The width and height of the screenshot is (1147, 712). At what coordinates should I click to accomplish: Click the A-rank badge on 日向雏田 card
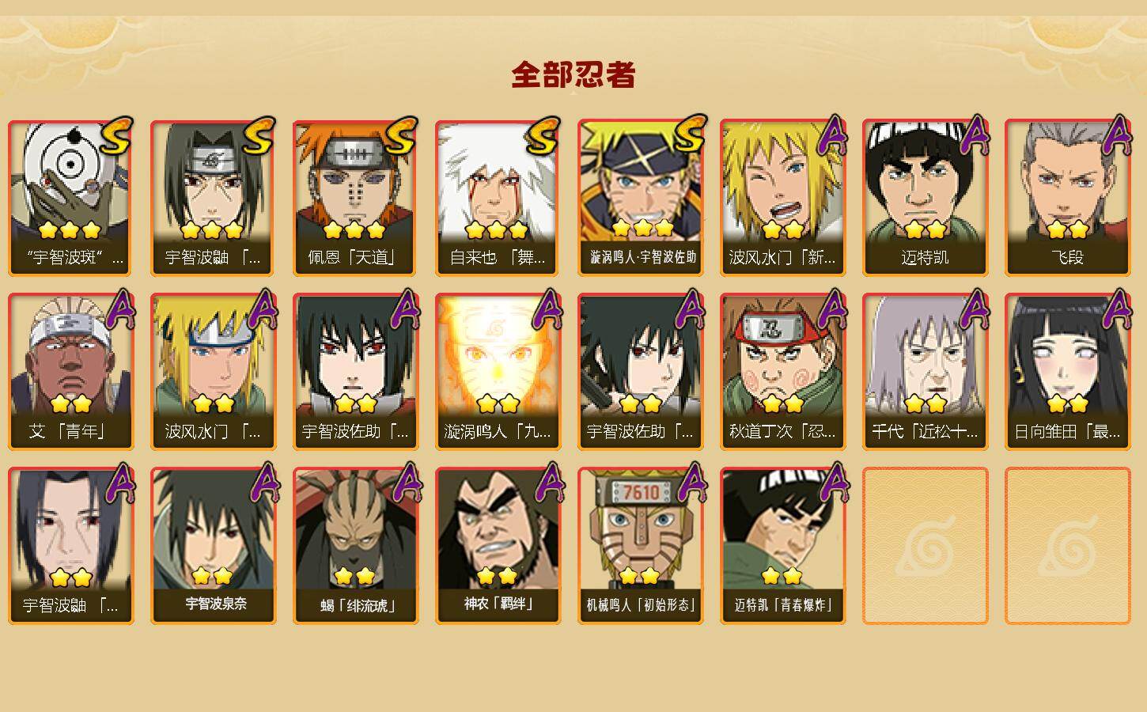click(x=1117, y=309)
